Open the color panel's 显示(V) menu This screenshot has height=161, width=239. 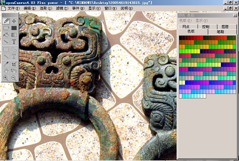coord(202,21)
